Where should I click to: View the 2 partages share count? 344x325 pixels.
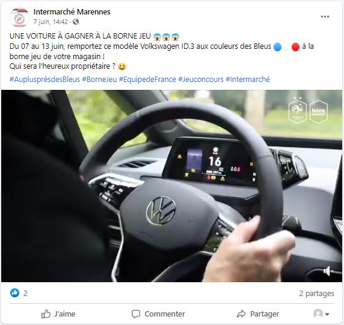(316, 293)
